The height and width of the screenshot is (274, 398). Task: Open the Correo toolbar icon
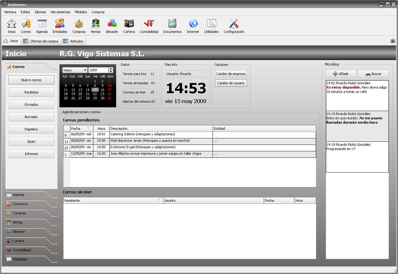[x=26, y=26]
